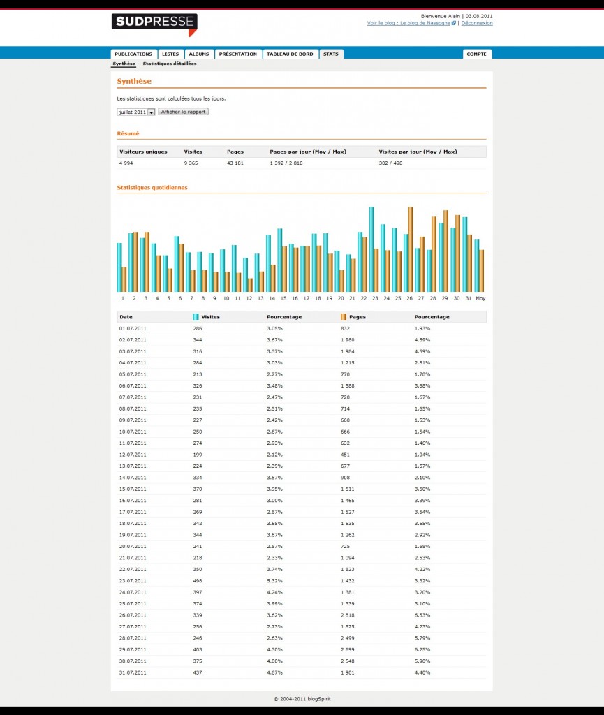Click the tall turquoise bar for day 23
This screenshot has height=715, width=604.
pos(371,249)
